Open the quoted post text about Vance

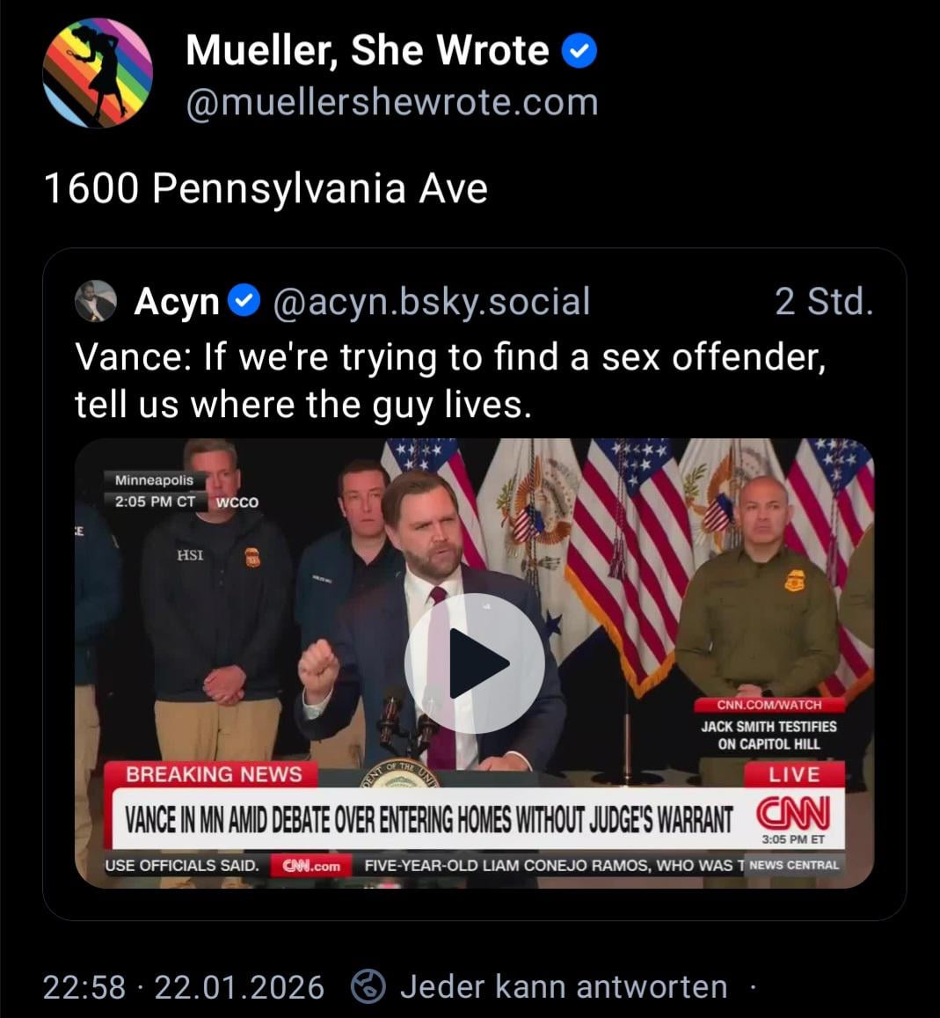pos(450,380)
